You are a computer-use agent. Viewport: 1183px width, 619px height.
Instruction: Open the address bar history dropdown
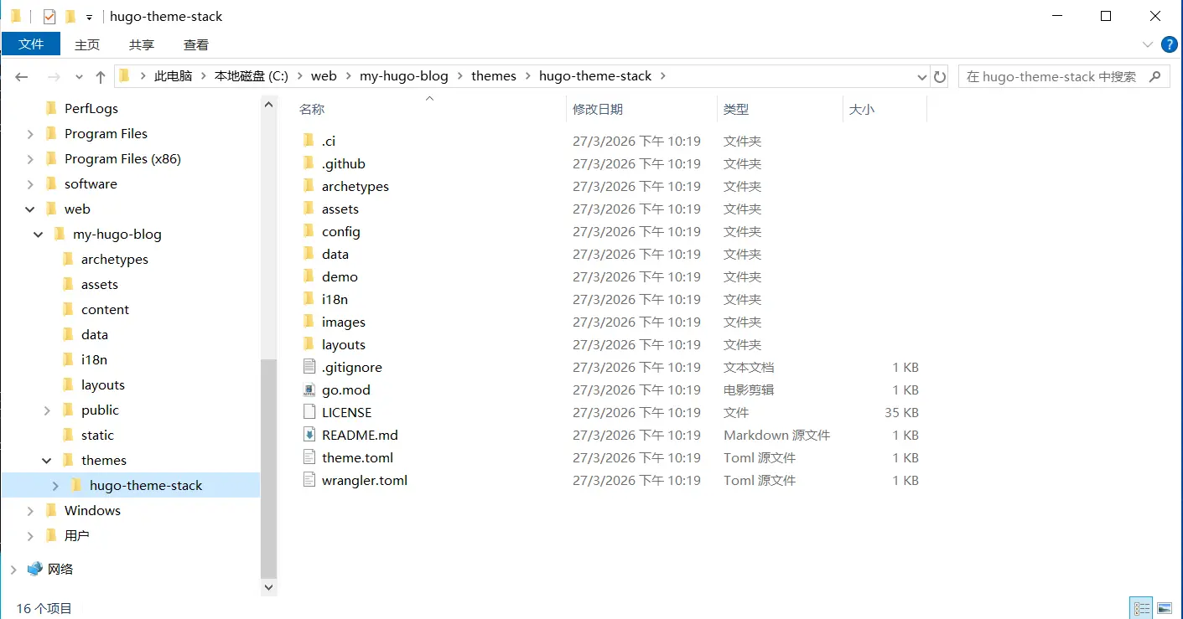(921, 76)
